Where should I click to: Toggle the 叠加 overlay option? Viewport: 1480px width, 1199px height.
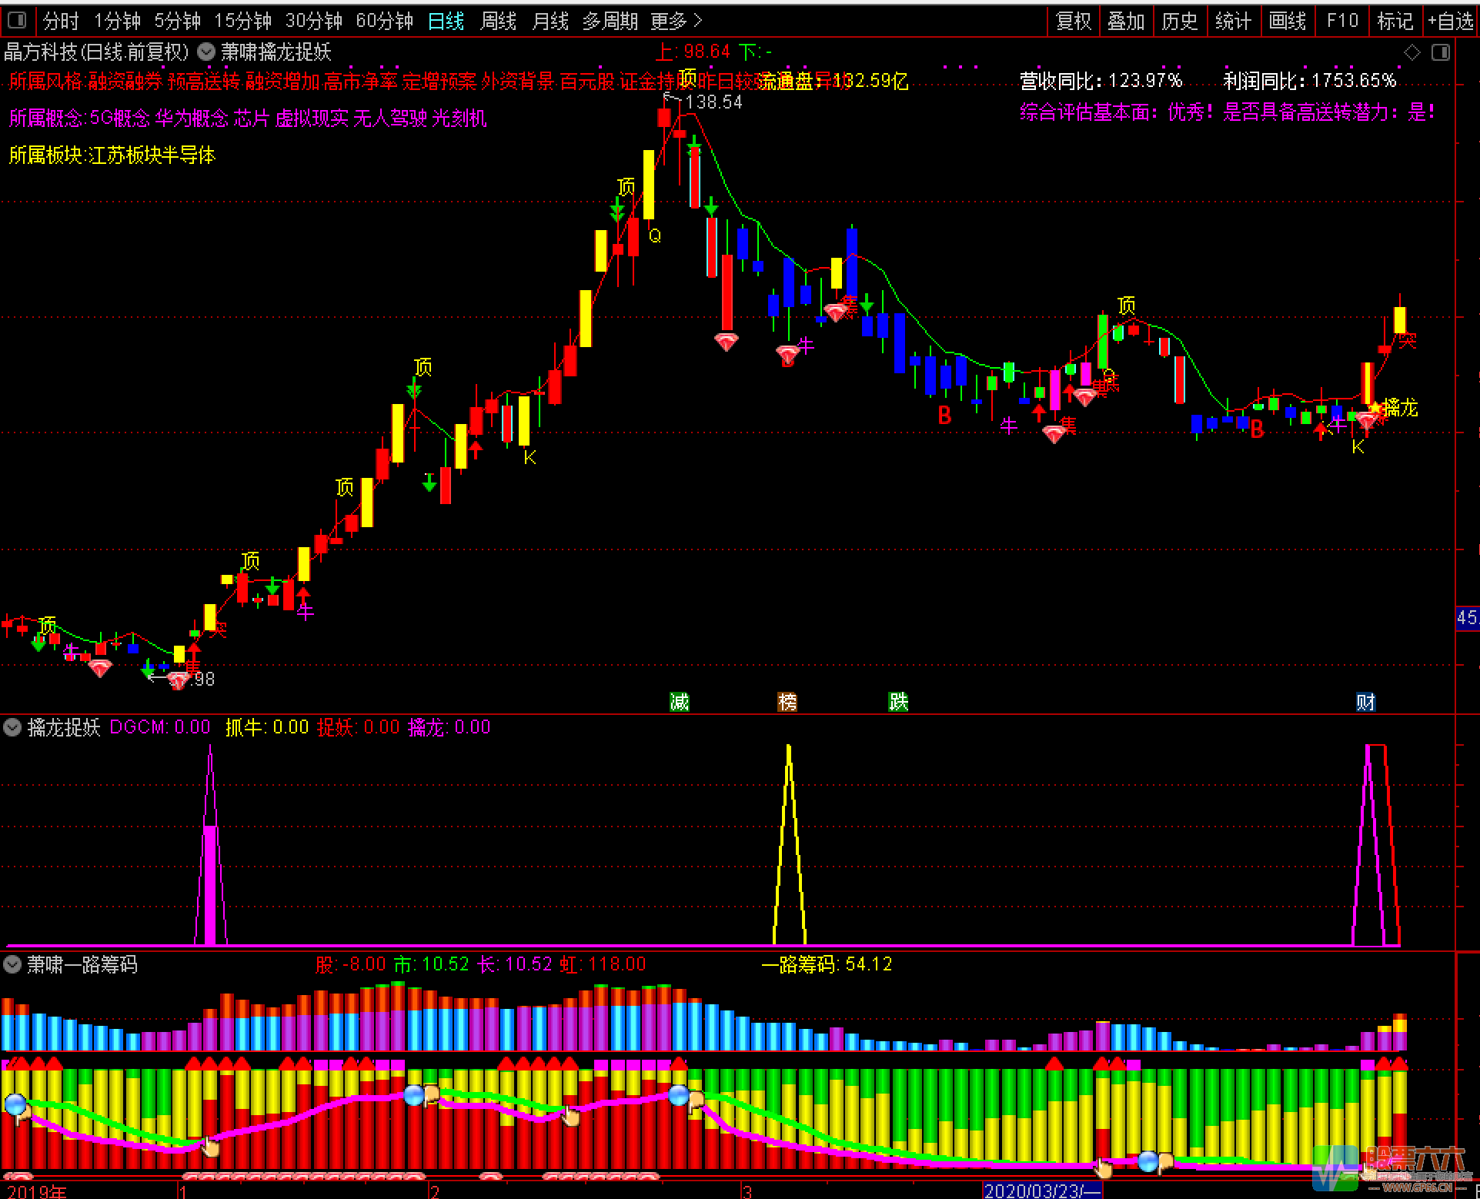(1126, 21)
